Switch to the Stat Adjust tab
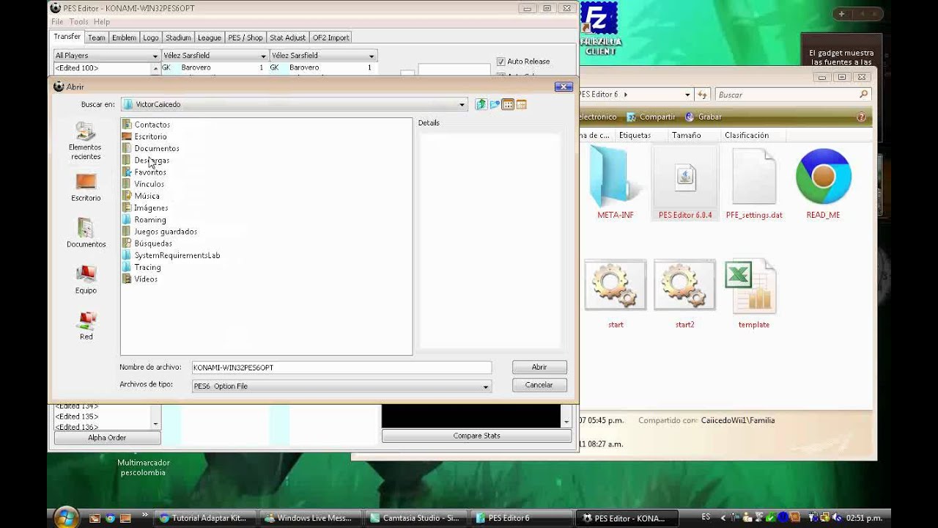 (287, 37)
